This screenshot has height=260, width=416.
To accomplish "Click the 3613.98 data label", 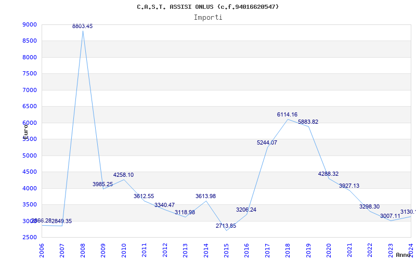I will tap(205, 197).
